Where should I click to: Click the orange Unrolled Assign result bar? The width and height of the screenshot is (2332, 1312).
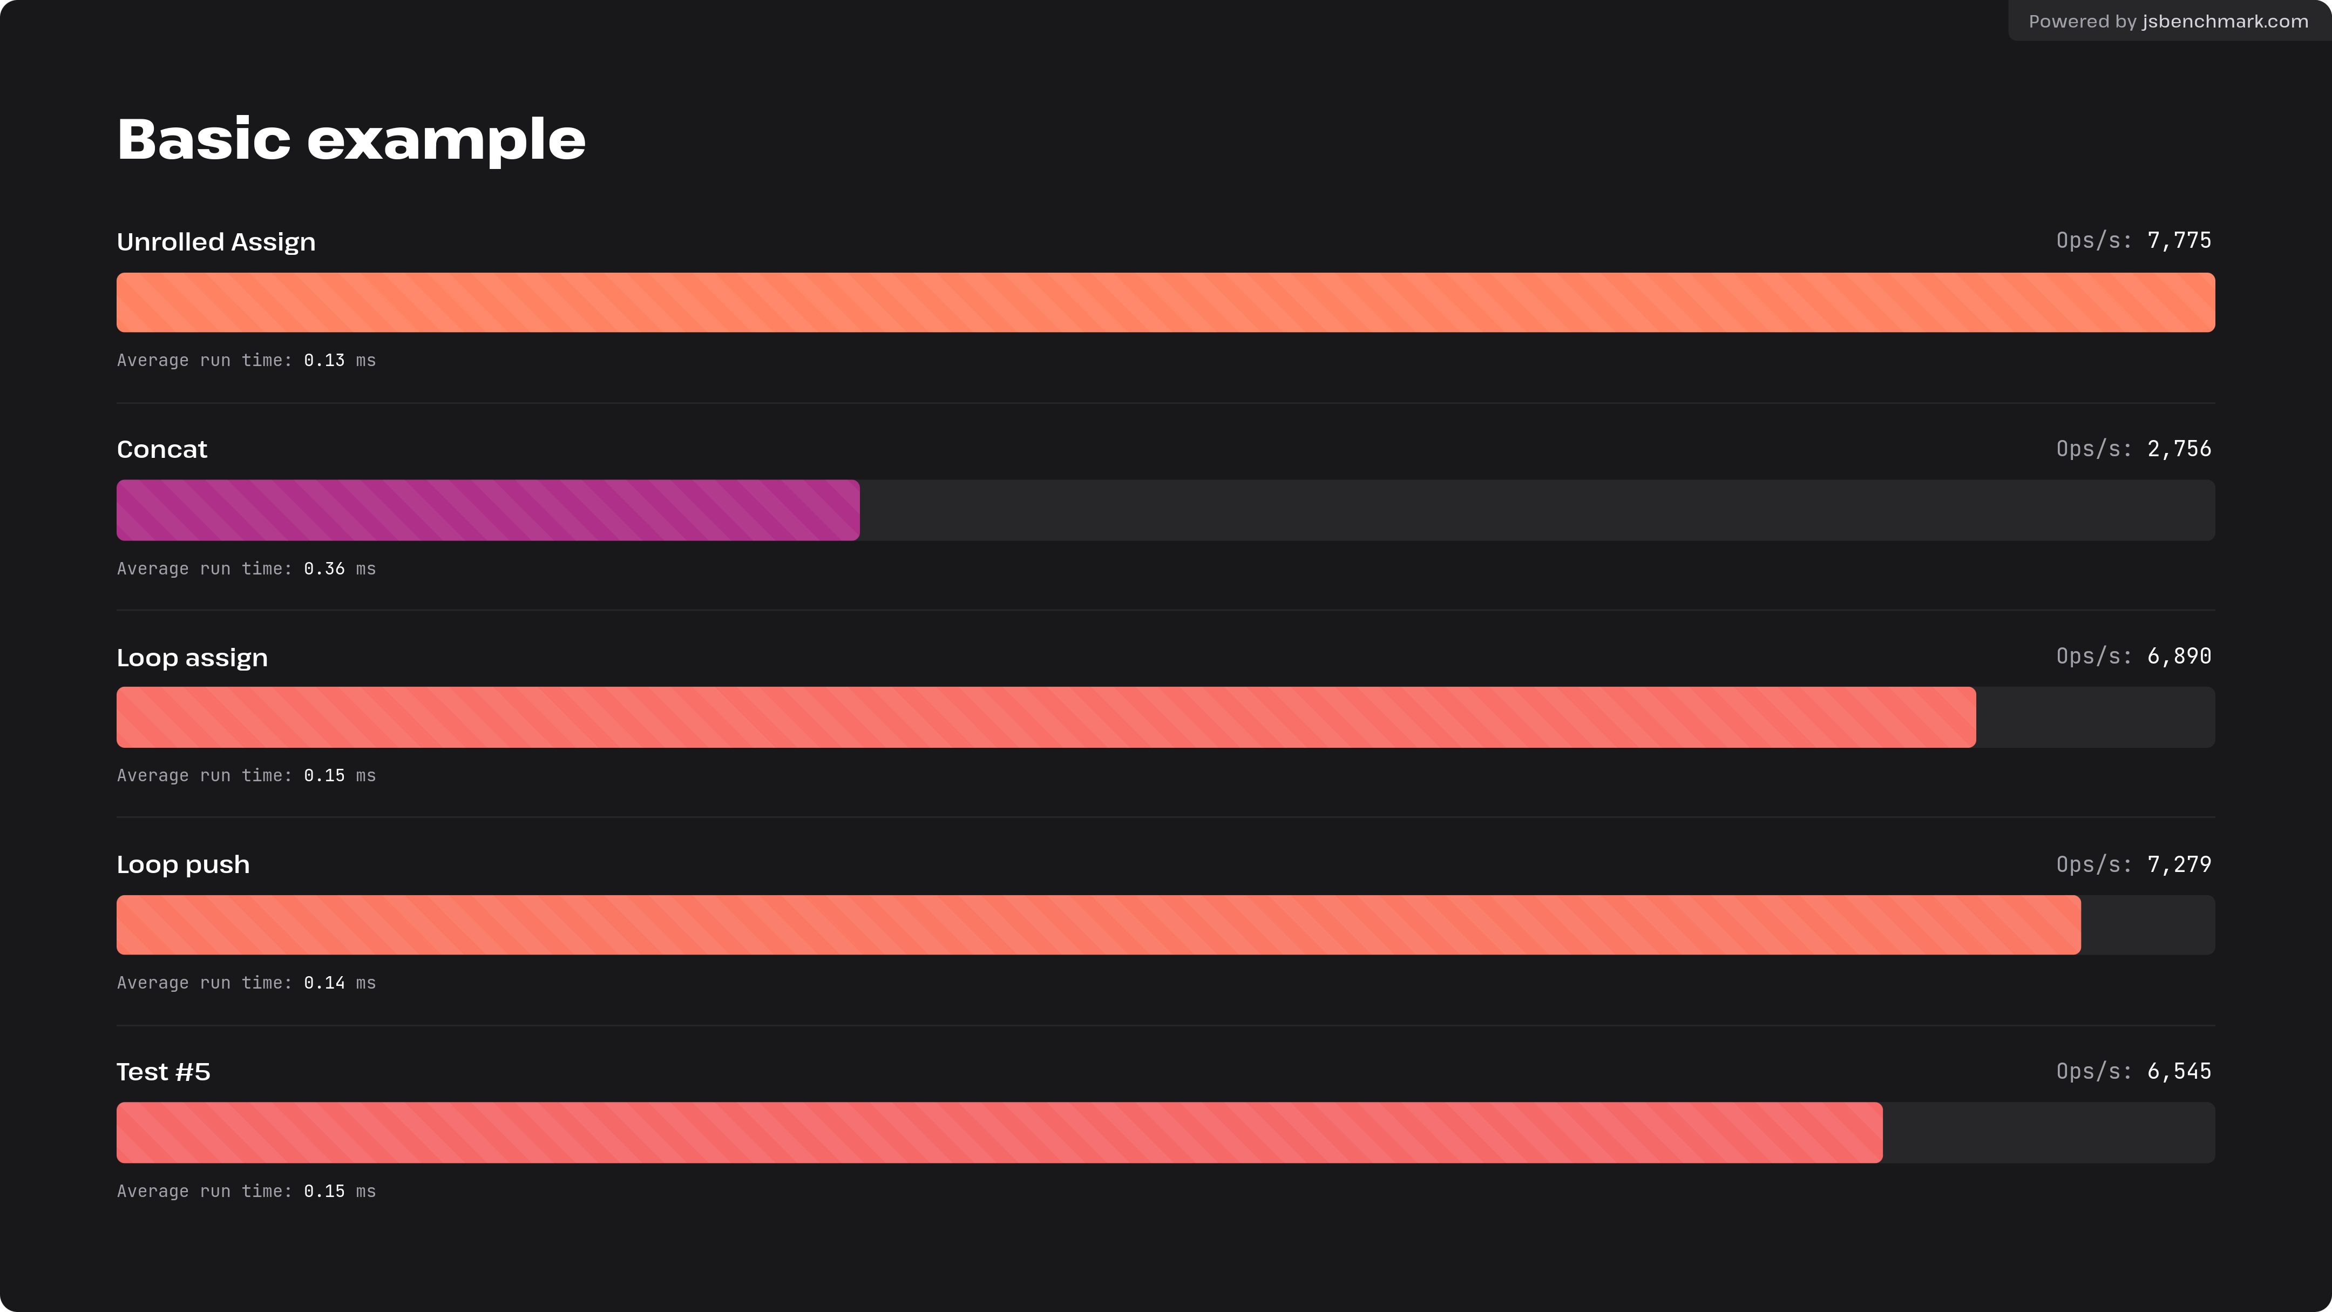point(1165,302)
